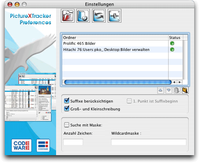Add a folder with yellow folder icon
This screenshot has height=163, width=199.
(x=185, y=90)
